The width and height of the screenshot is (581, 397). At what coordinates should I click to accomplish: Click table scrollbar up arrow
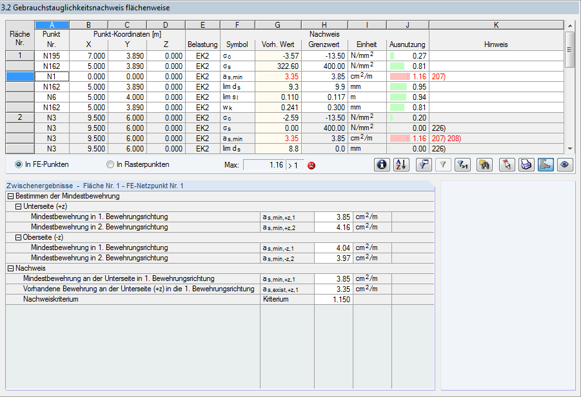click(x=570, y=26)
